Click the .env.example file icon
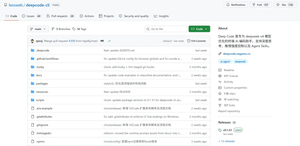The height and width of the screenshot is (146, 300). tap(32, 108)
